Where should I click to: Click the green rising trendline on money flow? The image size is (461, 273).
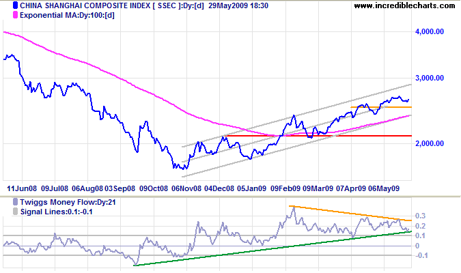pos(273,248)
